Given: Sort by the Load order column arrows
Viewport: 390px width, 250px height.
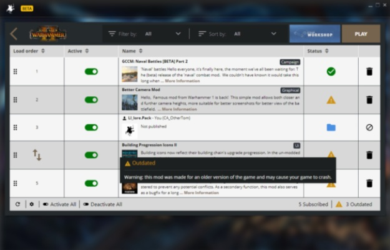Looking at the screenshot, I should [43, 51].
